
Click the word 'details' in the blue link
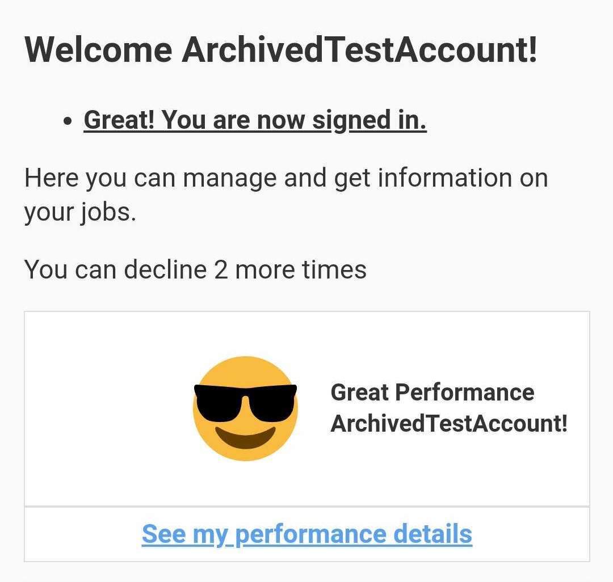click(433, 534)
